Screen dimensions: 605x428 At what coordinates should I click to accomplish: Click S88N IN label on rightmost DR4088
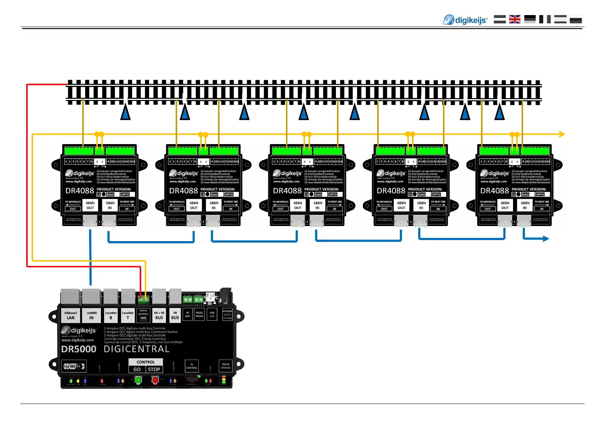(x=525, y=205)
